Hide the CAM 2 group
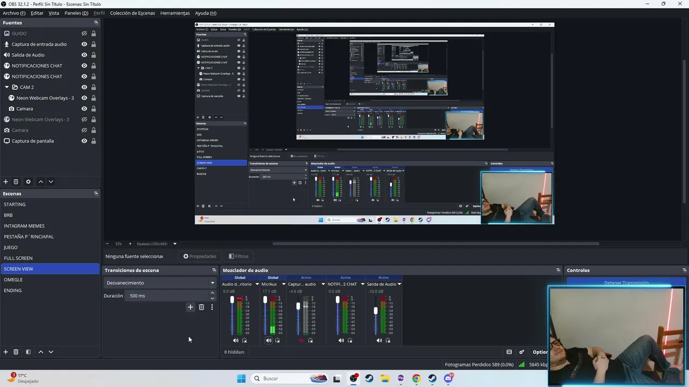Screen dimensions: 689x387 coord(84,87)
